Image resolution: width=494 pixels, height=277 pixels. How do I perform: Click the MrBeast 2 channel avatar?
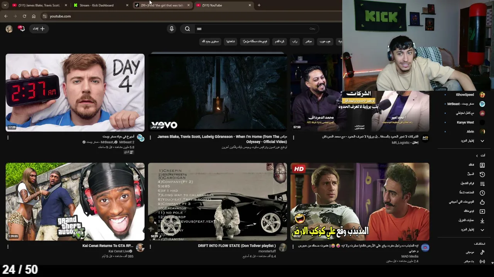coord(140,138)
